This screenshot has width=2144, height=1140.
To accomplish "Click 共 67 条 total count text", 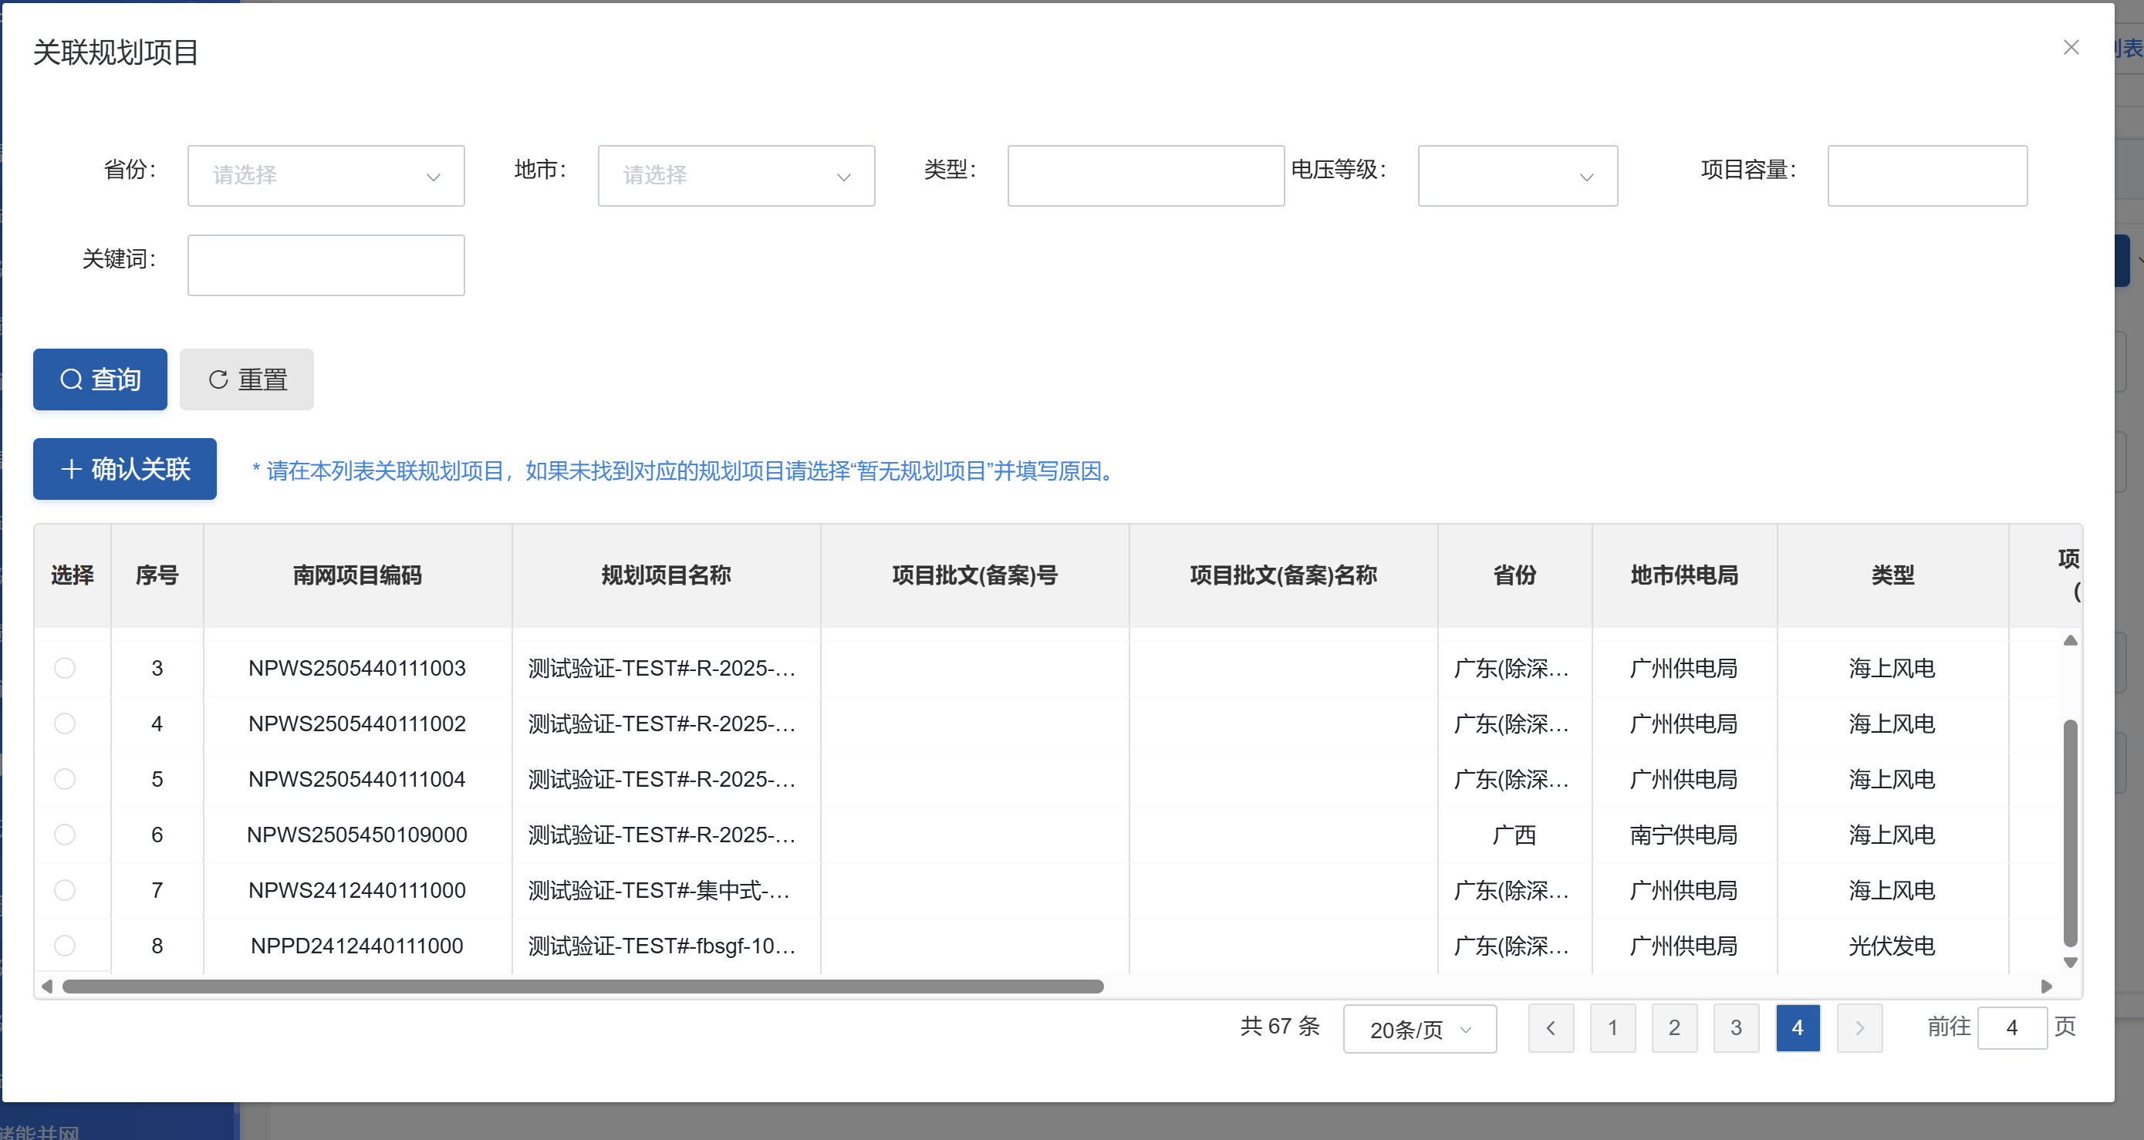I will coord(1280,1026).
